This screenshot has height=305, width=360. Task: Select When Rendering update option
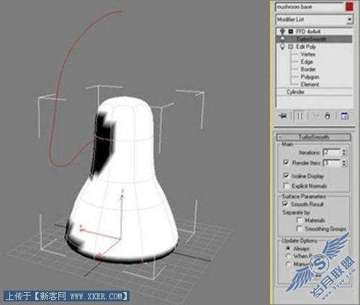click(x=289, y=256)
